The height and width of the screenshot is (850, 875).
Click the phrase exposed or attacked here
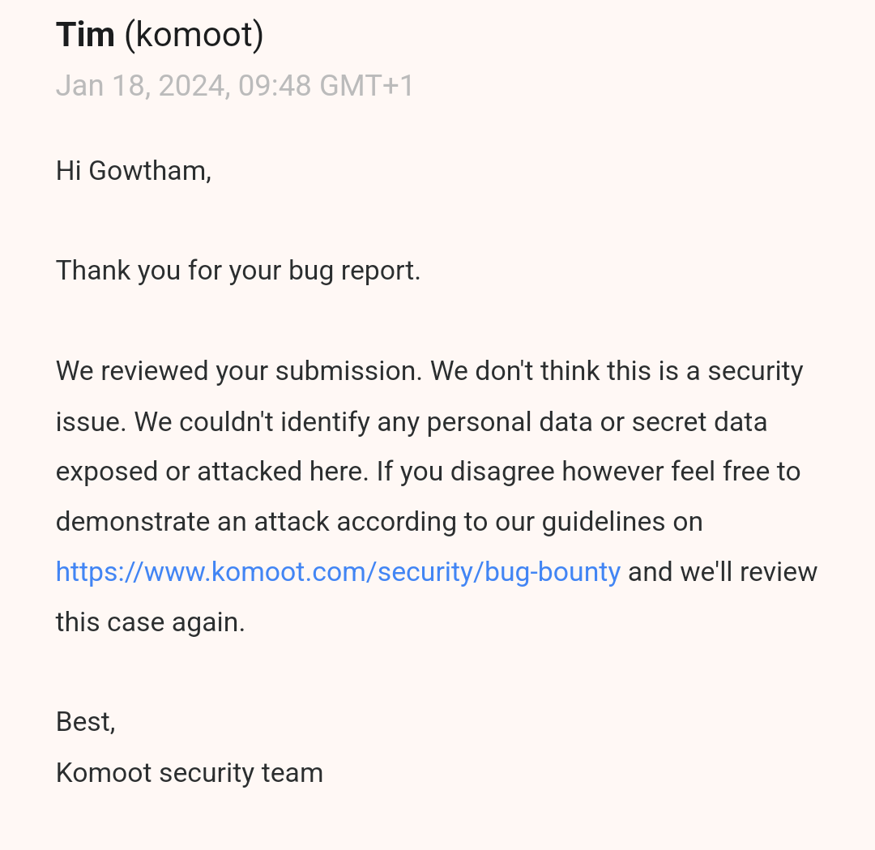pyautogui.click(x=212, y=472)
